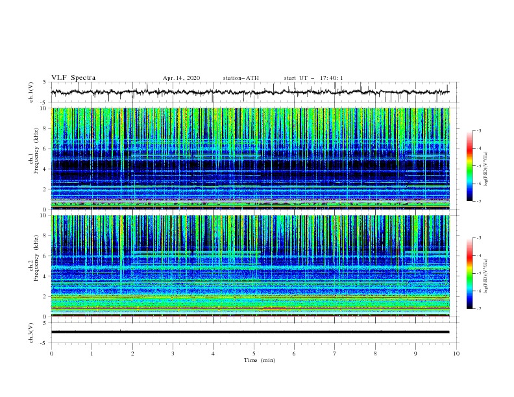Click the "-3" tick on ch.1 colorbar
Image resolution: width=514 pixels, height=397 pixels.
[x=478, y=130]
